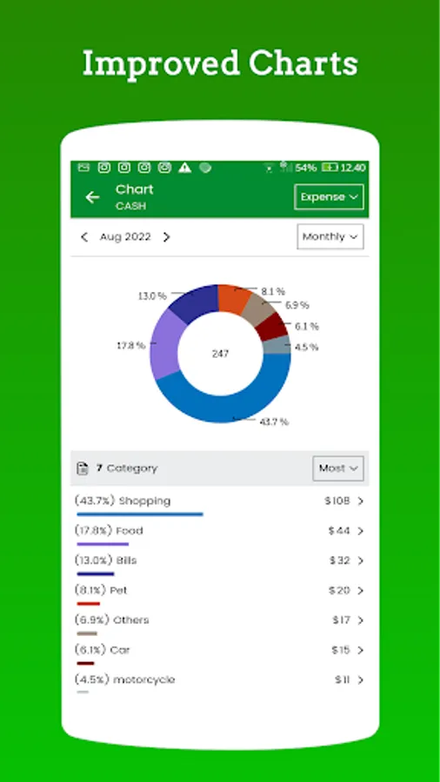Open Bills category details chevron
The height and width of the screenshot is (782, 440).
[x=361, y=561]
